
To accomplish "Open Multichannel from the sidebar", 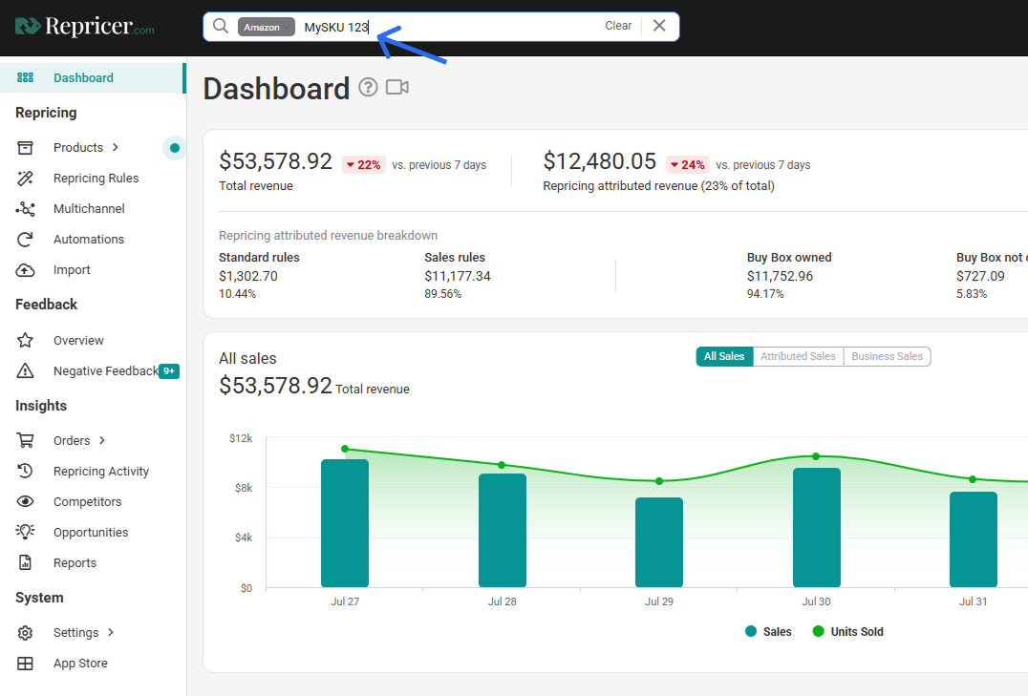I will pyautogui.click(x=89, y=208).
